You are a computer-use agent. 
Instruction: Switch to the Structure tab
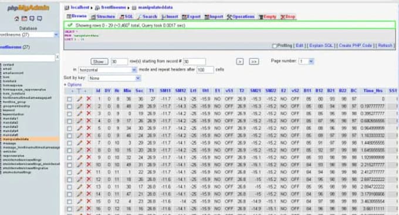(x=103, y=17)
